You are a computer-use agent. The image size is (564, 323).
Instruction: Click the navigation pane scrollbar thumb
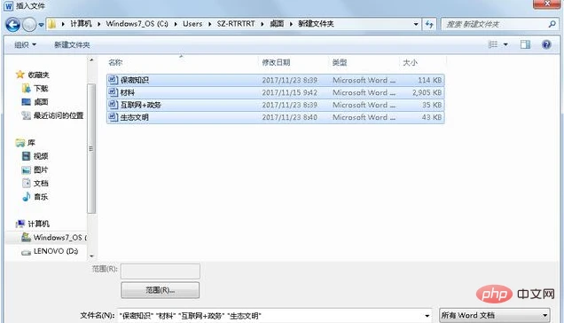[91, 148]
